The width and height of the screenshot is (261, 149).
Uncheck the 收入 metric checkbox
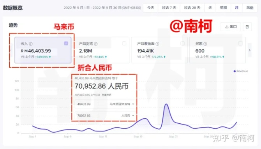point(66,44)
